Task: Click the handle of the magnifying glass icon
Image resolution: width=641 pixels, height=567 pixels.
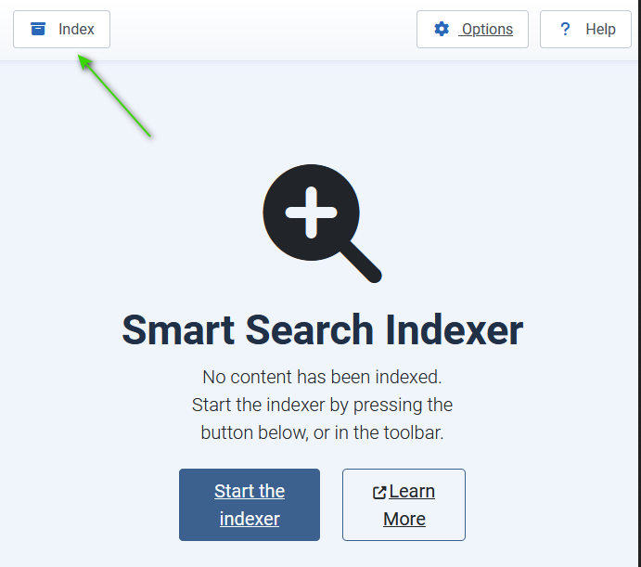Action: pos(362,263)
